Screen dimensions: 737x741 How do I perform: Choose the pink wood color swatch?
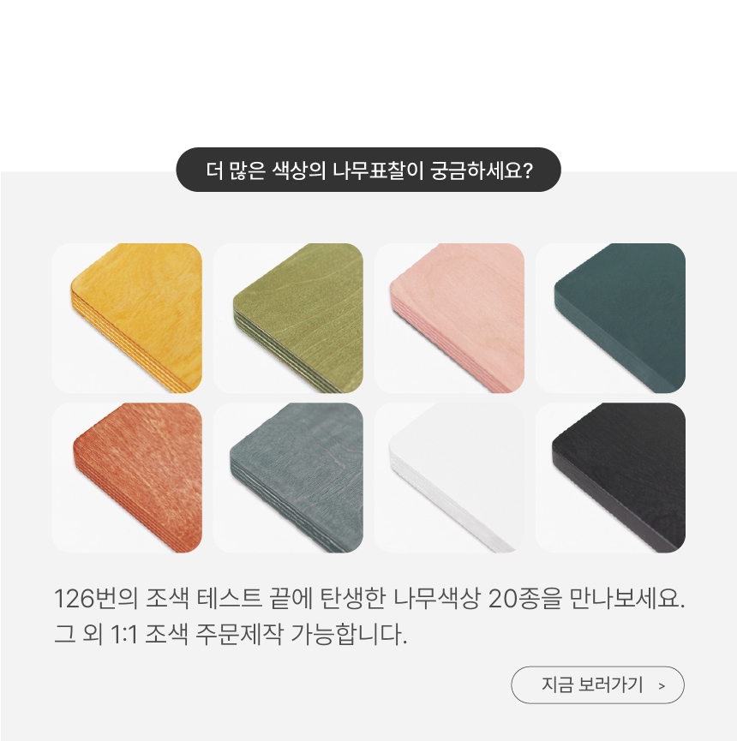click(x=449, y=318)
